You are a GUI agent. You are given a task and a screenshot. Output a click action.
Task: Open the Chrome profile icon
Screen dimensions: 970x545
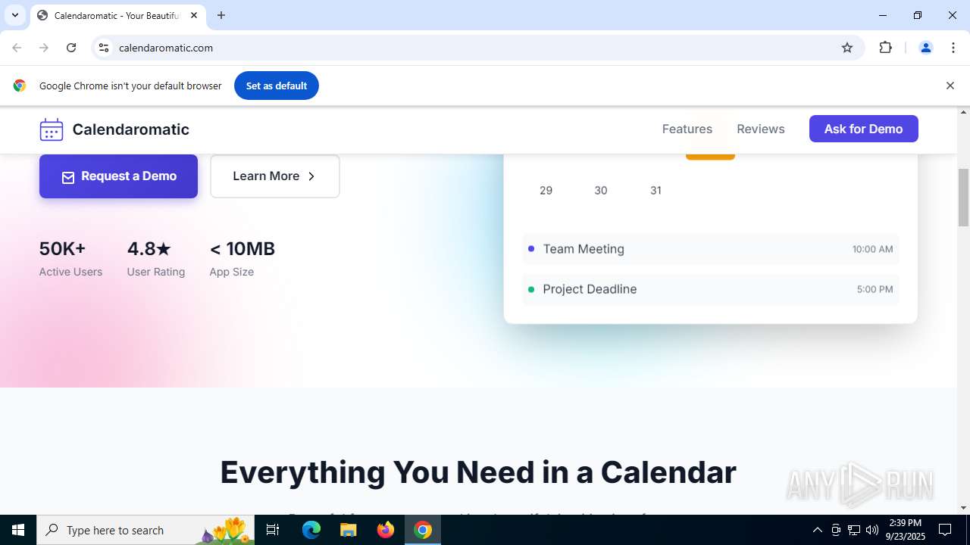[925, 48]
